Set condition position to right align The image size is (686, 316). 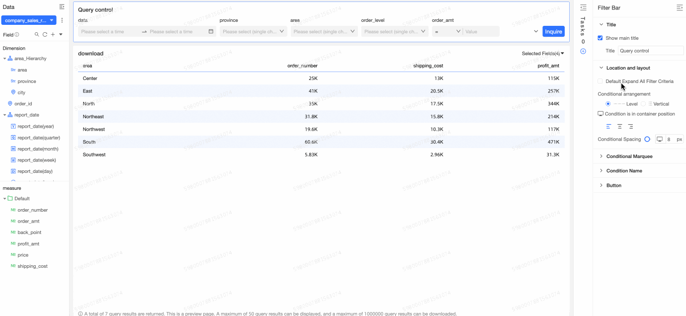[630, 127]
